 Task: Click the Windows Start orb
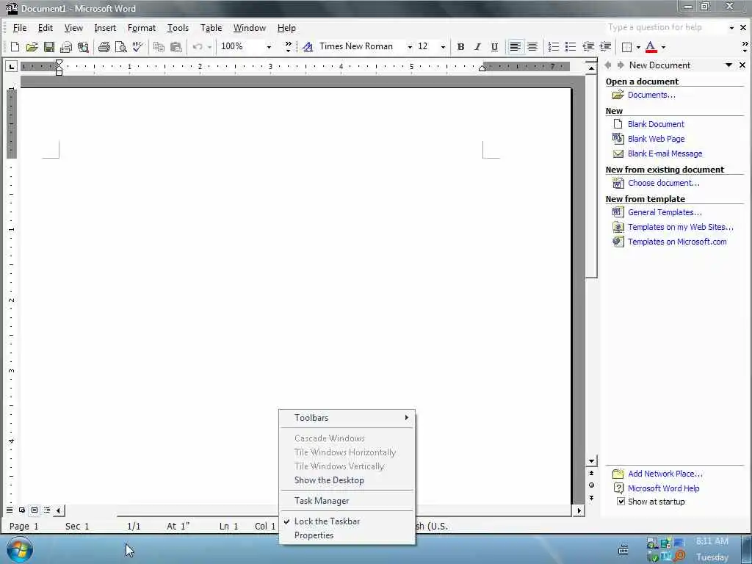pyautogui.click(x=20, y=549)
